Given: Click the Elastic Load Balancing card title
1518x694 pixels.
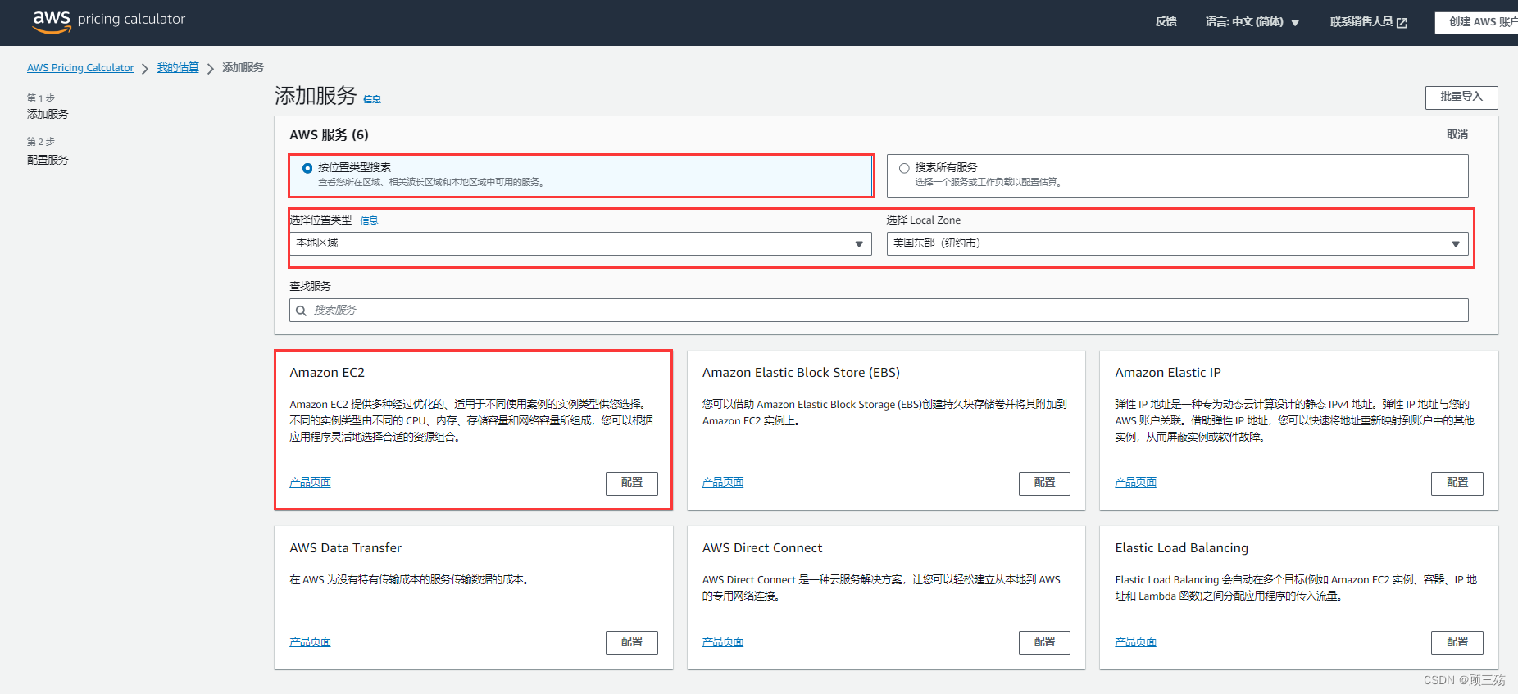Looking at the screenshot, I should 1181,548.
